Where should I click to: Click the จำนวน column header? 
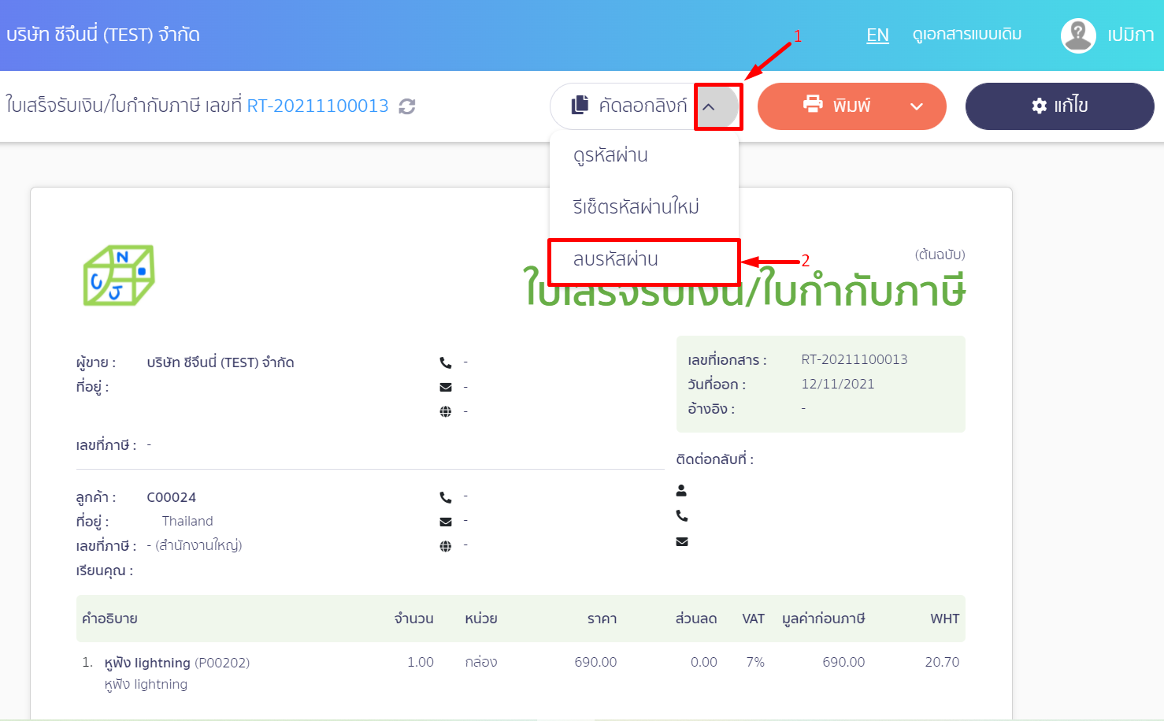coord(414,619)
